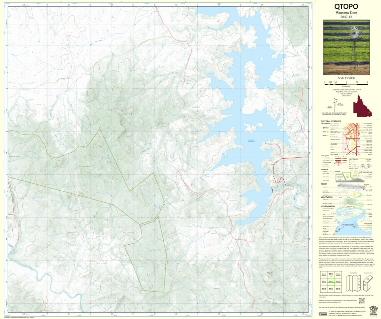Screen dimensions: 381x319
Task: Open the creativecommons.org licence link
Action: (345, 315)
